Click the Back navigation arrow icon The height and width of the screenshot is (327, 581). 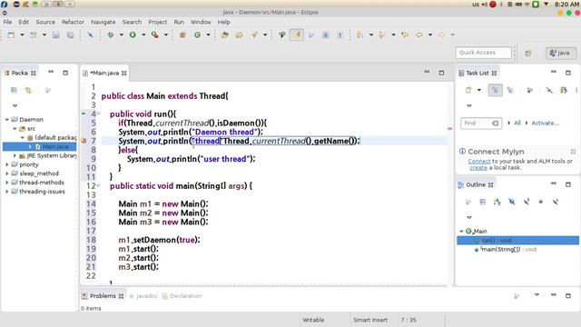pos(419,35)
